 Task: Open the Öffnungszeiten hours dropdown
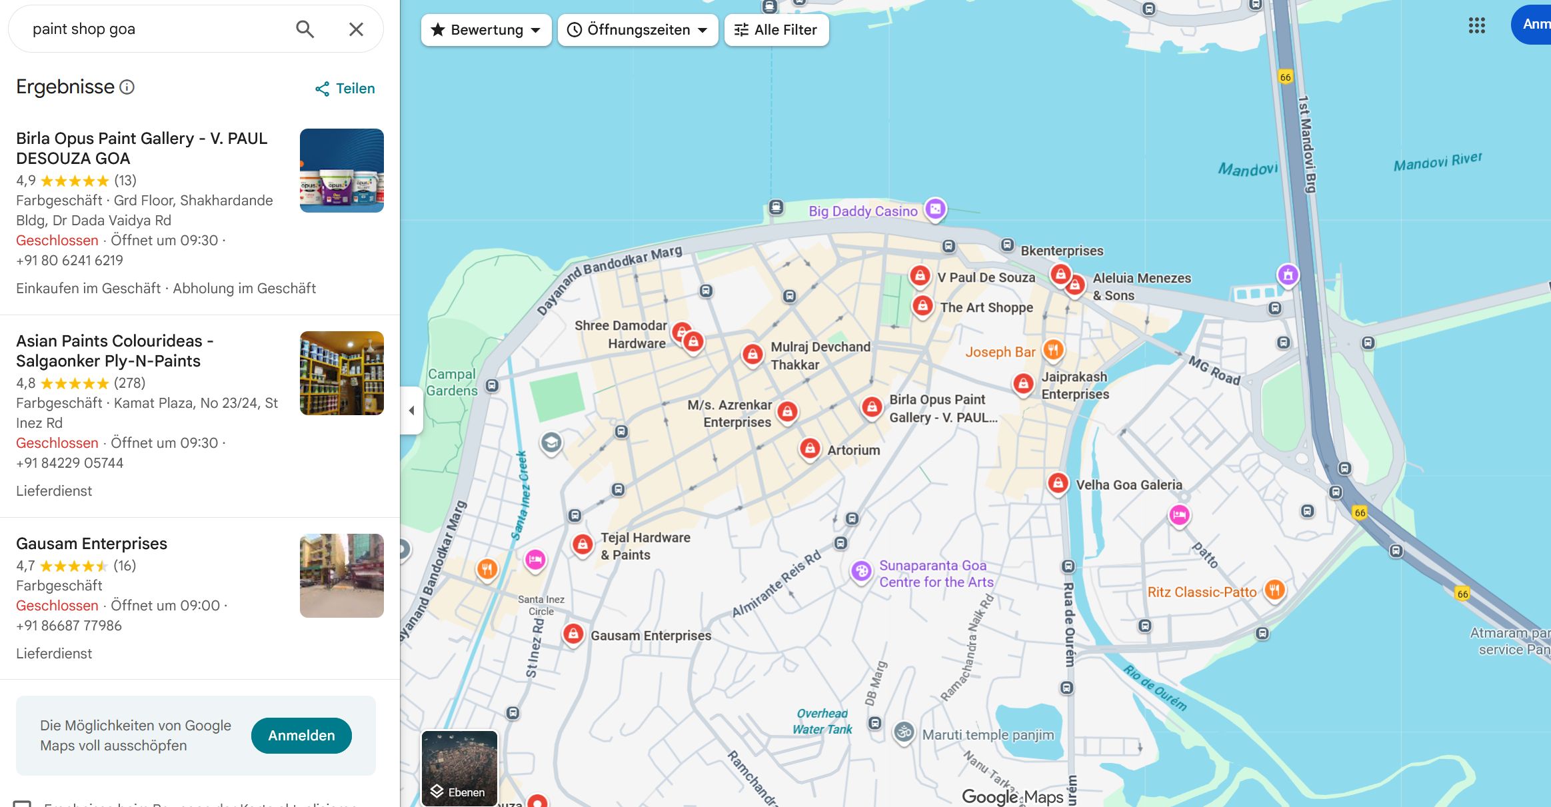click(637, 30)
